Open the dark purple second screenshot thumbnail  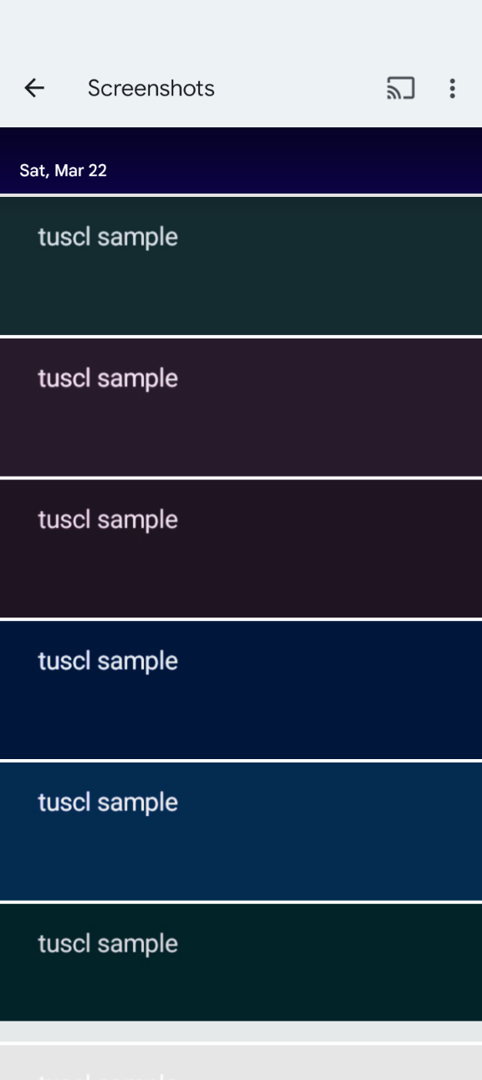[x=241, y=407]
